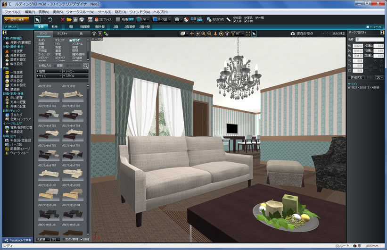
Task: Click the Facebookで共有 button
Action: coord(17,241)
